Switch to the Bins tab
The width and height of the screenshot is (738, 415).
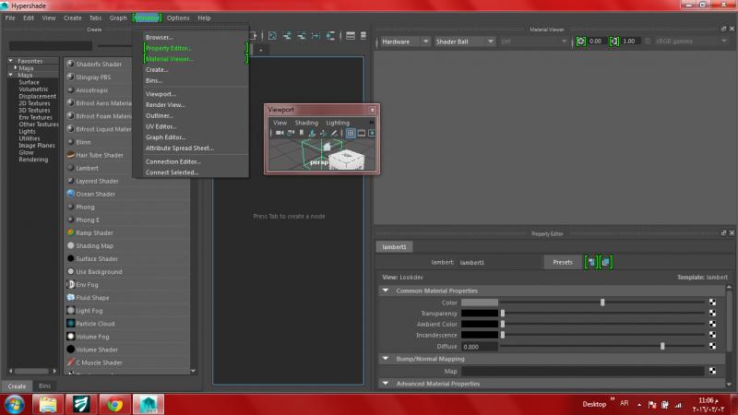click(x=44, y=385)
